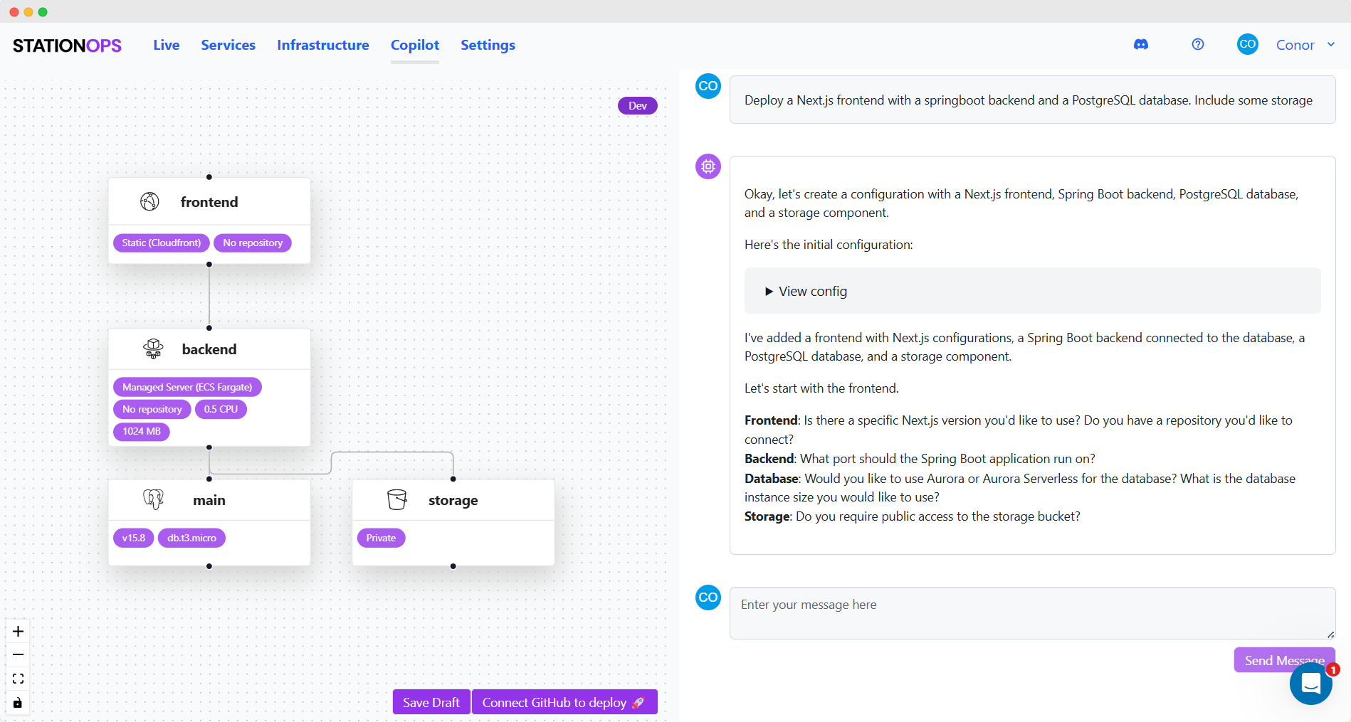1351x722 pixels.
Task: Select the frontend globe icon node
Action: click(x=149, y=202)
